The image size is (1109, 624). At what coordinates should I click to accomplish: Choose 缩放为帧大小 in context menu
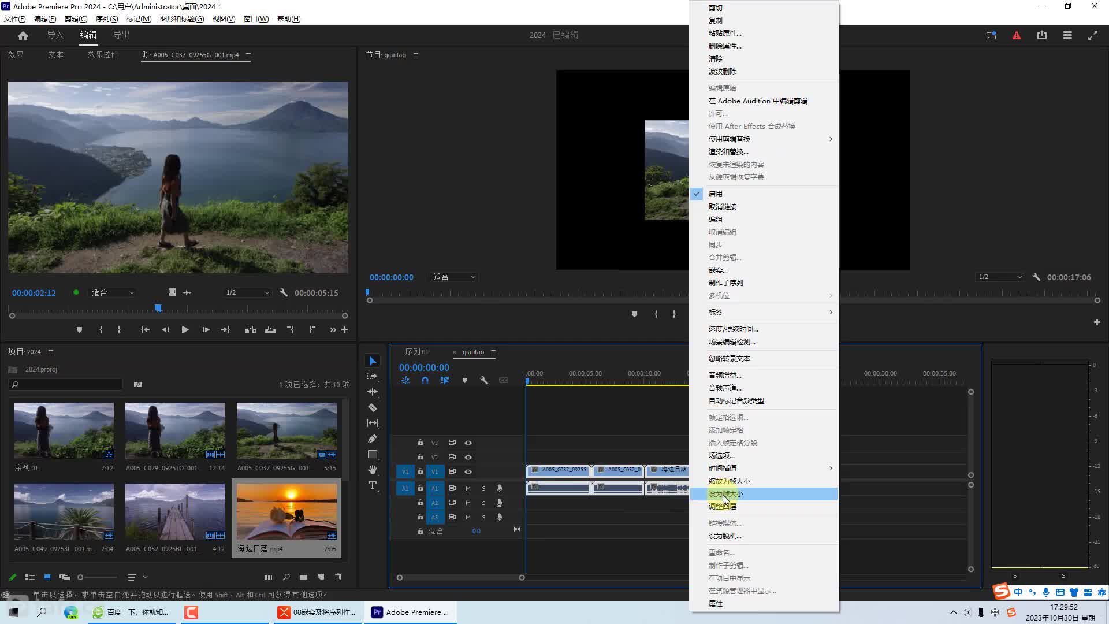point(764,481)
